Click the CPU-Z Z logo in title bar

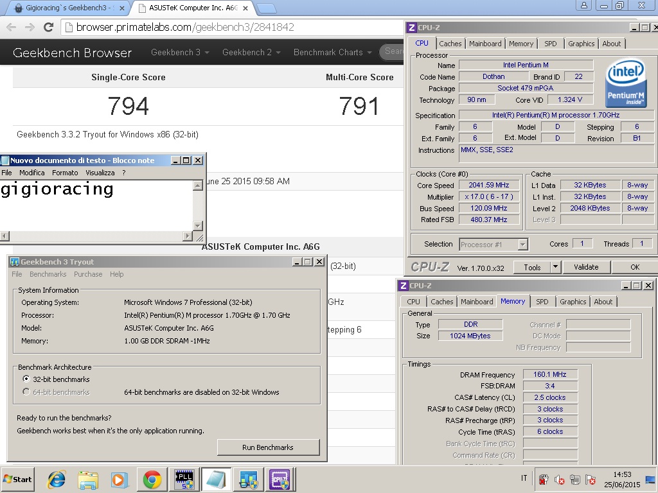pyautogui.click(x=411, y=28)
